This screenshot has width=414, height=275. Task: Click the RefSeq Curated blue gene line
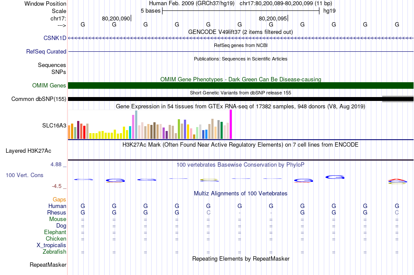tap(241, 51)
